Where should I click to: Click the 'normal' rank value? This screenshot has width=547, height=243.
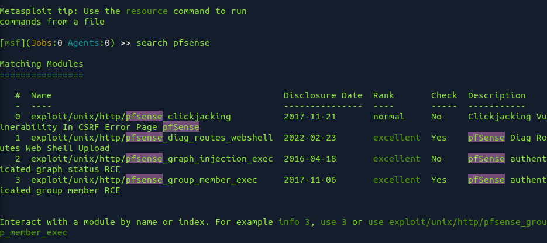[x=388, y=117]
